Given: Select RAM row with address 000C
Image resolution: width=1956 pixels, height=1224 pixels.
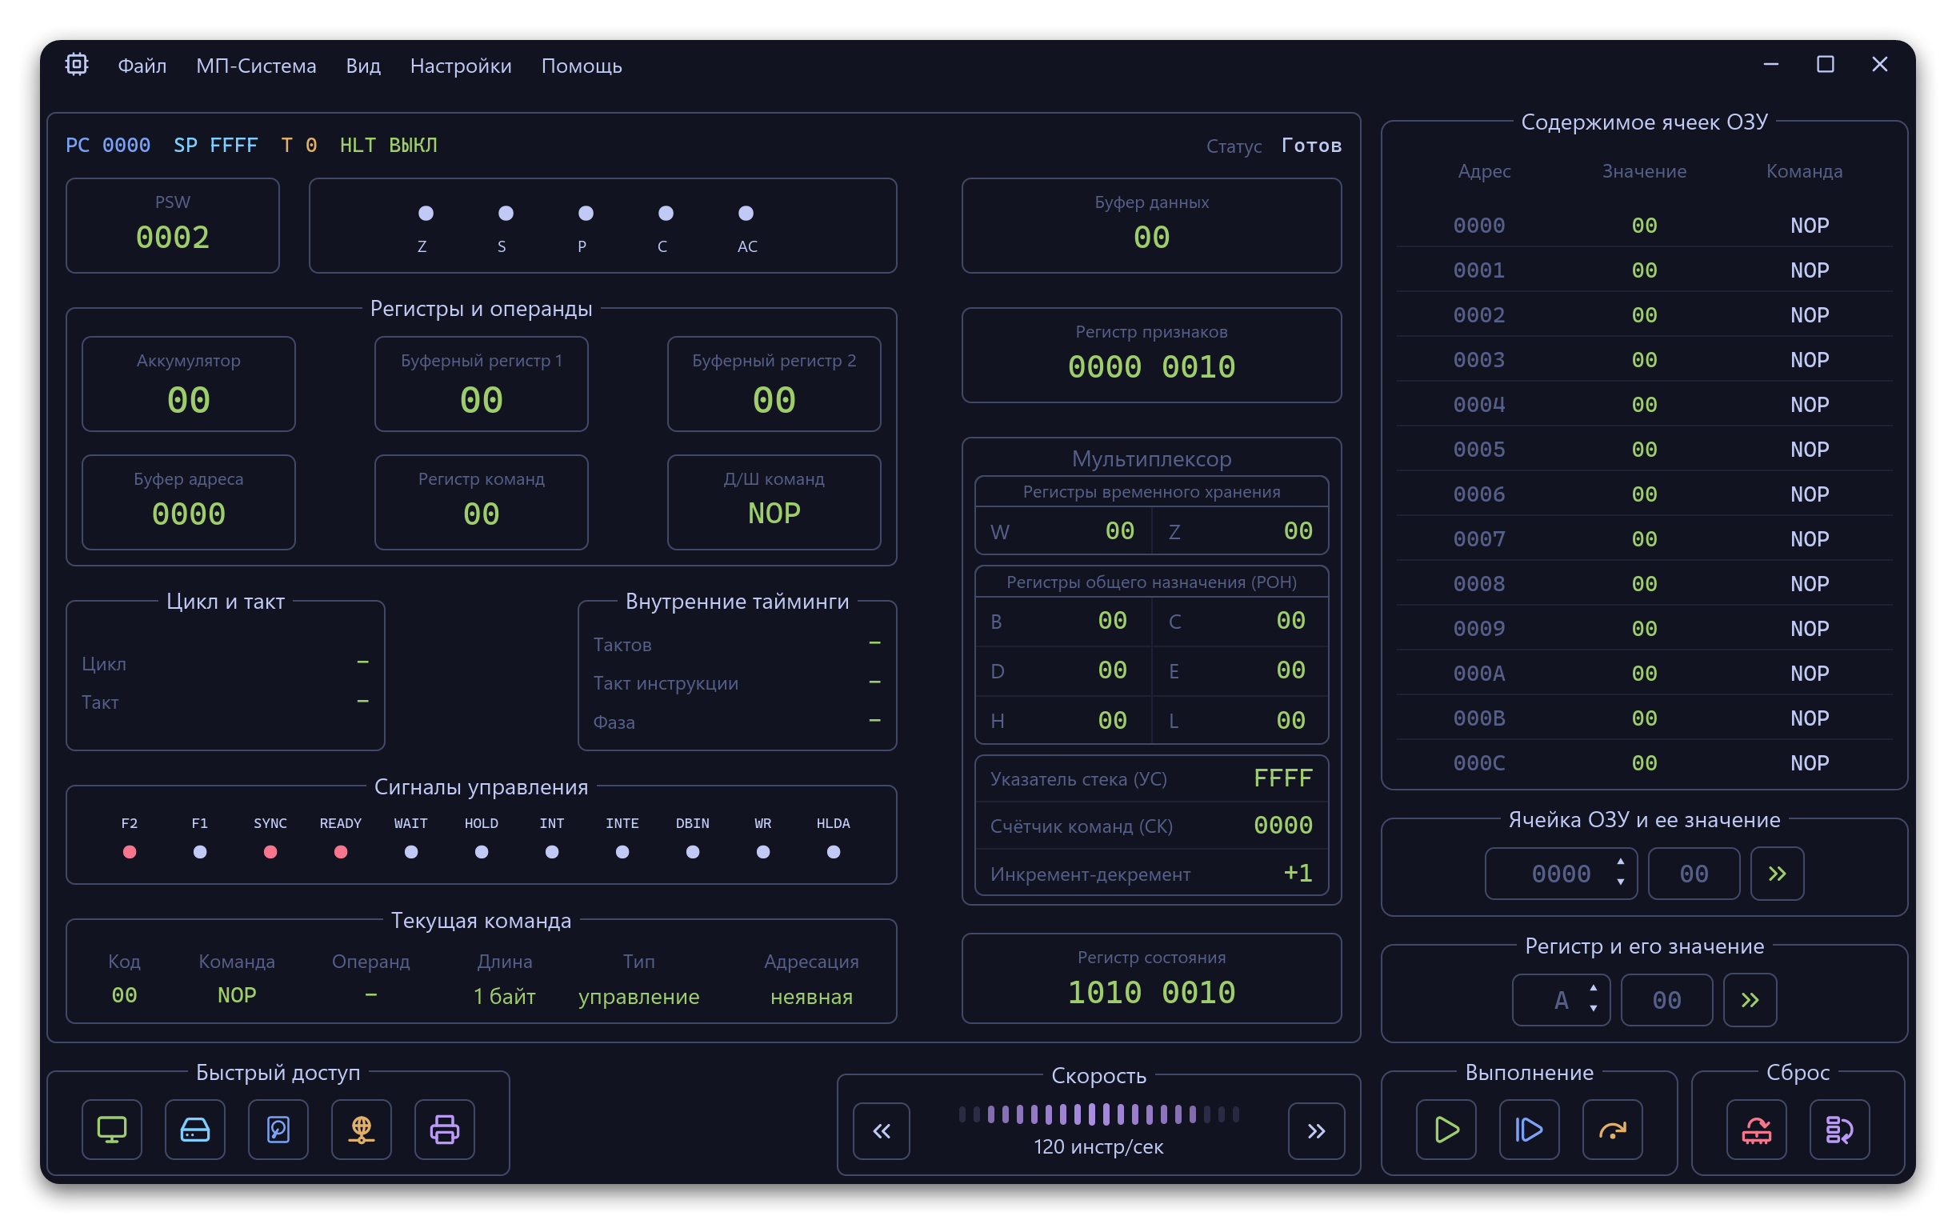Looking at the screenshot, I should pyautogui.click(x=1645, y=762).
